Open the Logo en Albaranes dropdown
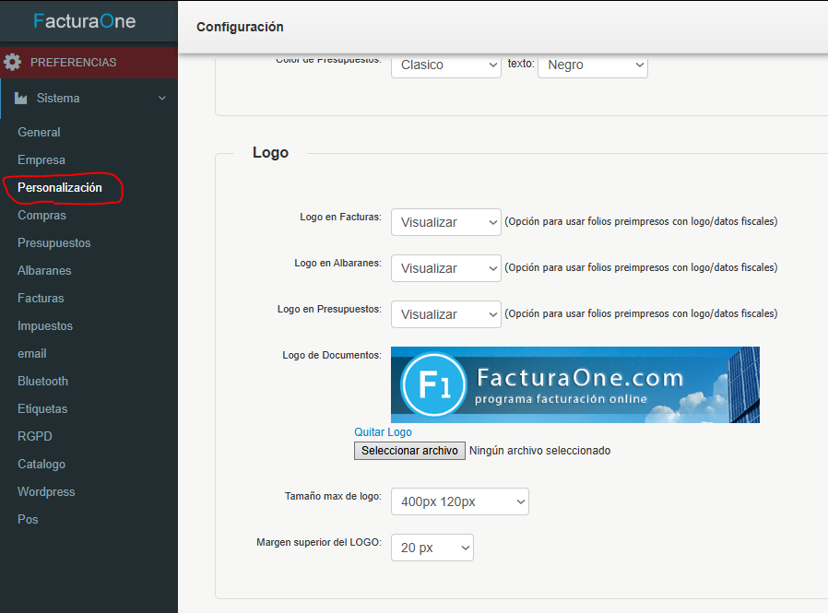 click(x=445, y=268)
